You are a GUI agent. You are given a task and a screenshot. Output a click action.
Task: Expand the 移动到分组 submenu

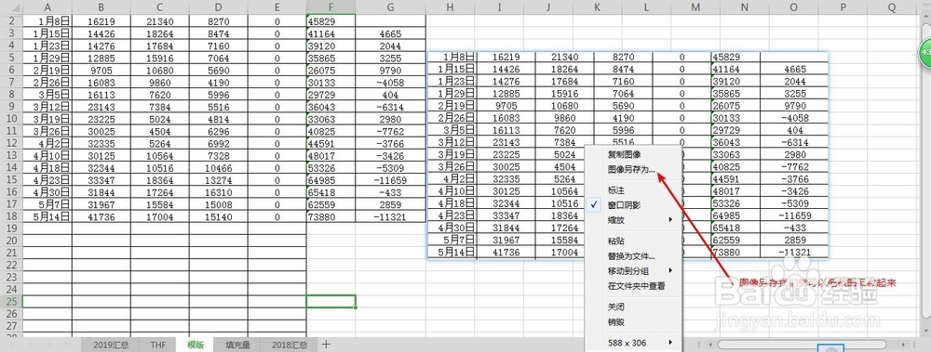tap(633, 271)
